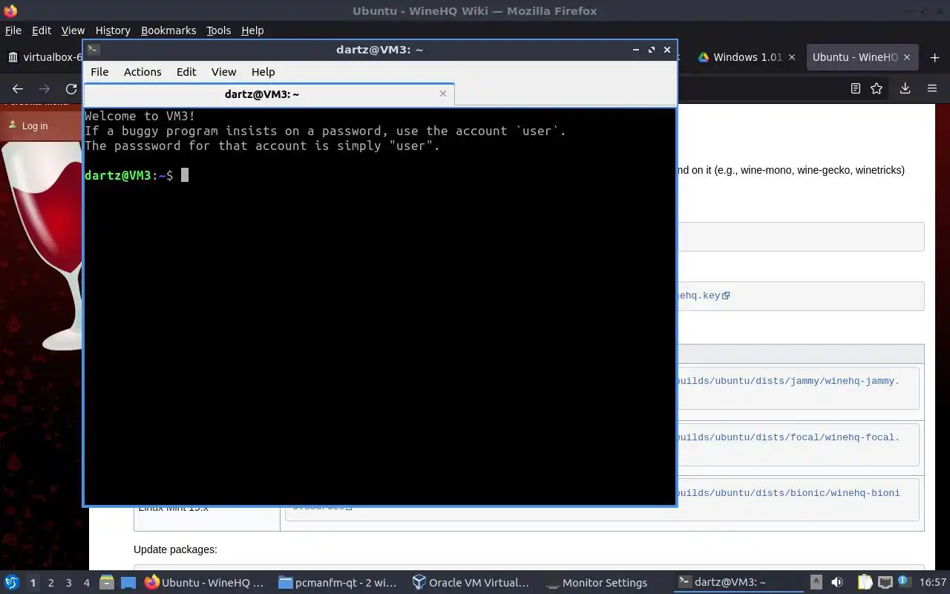The image size is (950, 594).
Task: Bookmark this page with star icon
Action: 877,88
